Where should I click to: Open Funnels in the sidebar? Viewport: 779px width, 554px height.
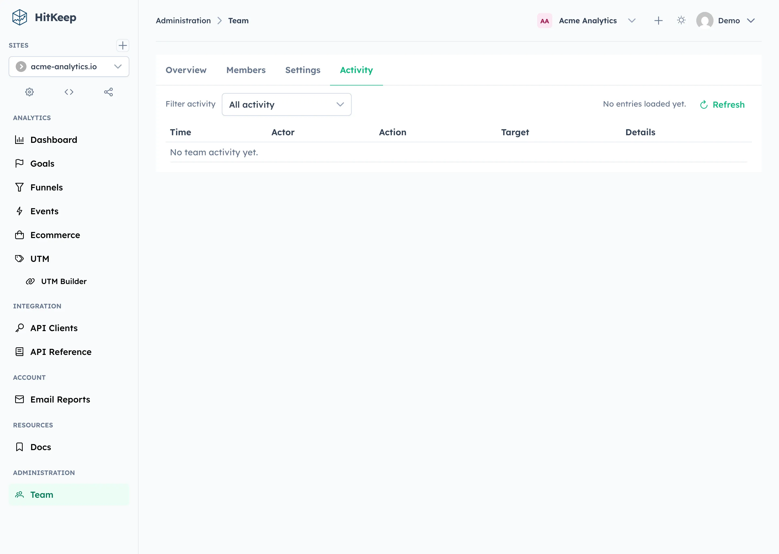click(46, 187)
